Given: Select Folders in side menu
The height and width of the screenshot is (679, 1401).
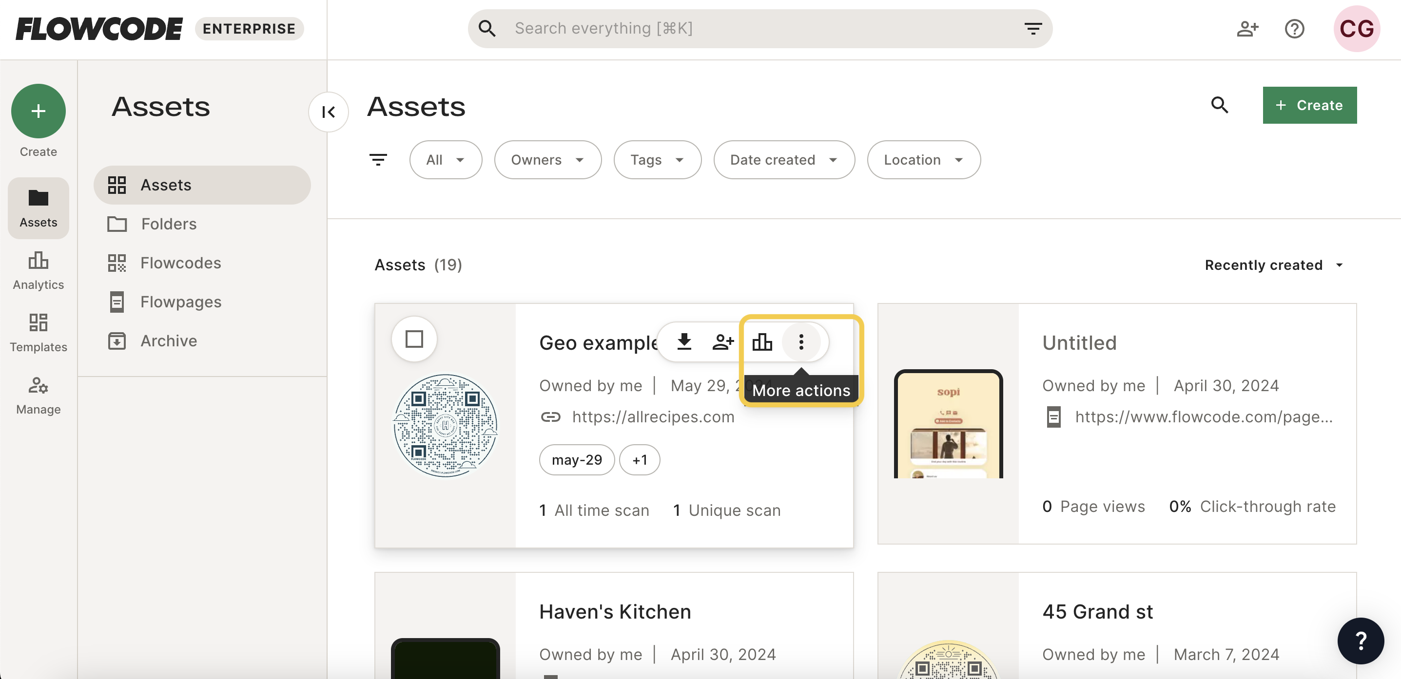Looking at the screenshot, I should coord(202,224).
